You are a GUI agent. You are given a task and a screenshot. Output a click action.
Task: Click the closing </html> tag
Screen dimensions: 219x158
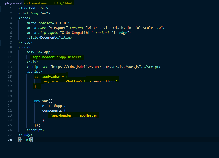(25, 140)
